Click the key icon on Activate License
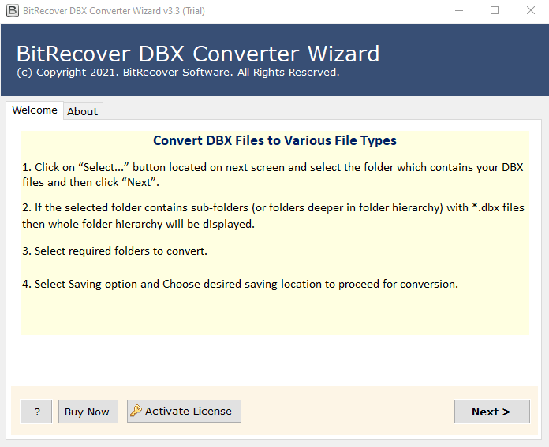The image size is (549, 447). (x=136, y=411)
